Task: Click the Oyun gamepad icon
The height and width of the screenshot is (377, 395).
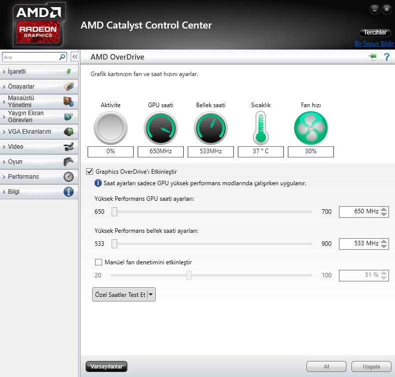Action: pyautogui.click(x=69, y=162)
